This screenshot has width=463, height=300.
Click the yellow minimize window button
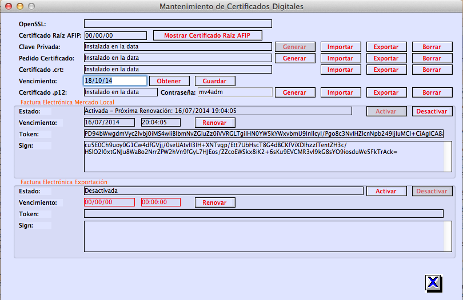coord(20,6)
